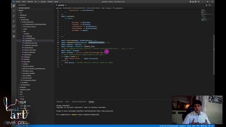Open the Archivo menu
This screenshot has height=127, width=226.
[x=18, y=1]
